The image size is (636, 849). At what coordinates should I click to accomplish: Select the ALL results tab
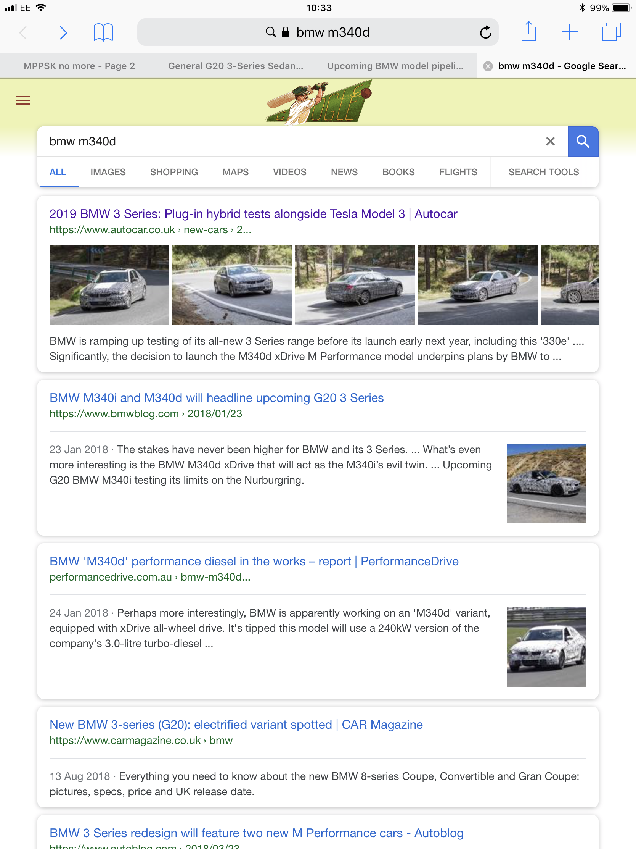pyautogui.click(x=58, y=172)
